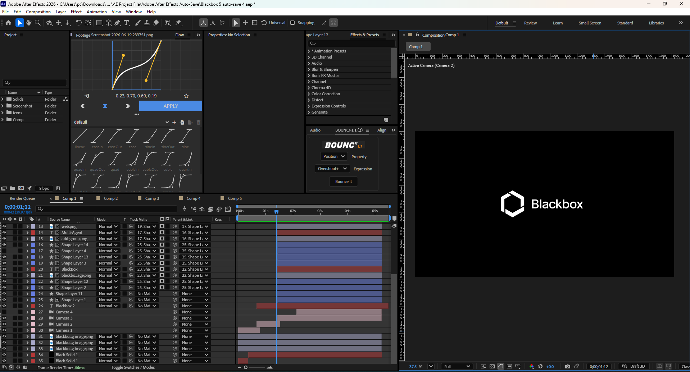This screenshot has height=372, width=690.
Task: Select the Roto Brush tool
Action: click(168, 23)
